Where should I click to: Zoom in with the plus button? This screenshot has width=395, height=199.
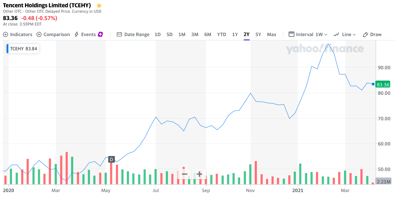click(x=199, y=174)
